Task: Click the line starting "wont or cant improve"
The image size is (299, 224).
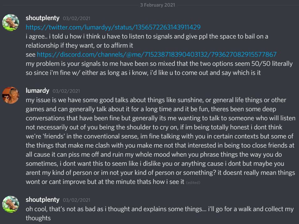Action: click(x=105, y=182)
